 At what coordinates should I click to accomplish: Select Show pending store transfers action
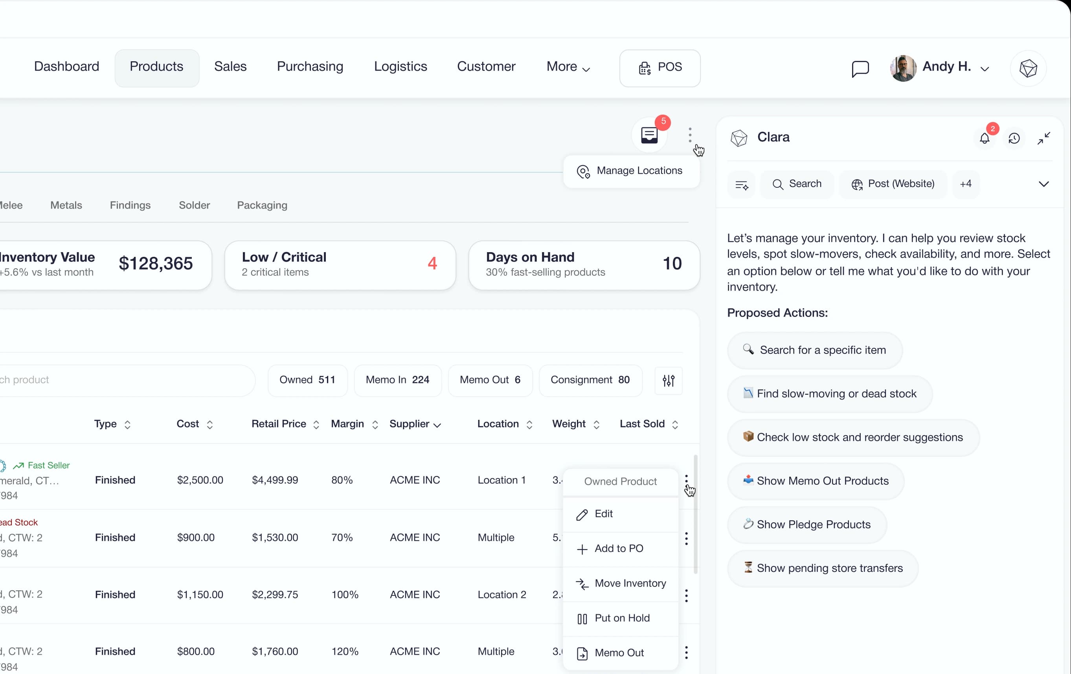pos(823,568)
